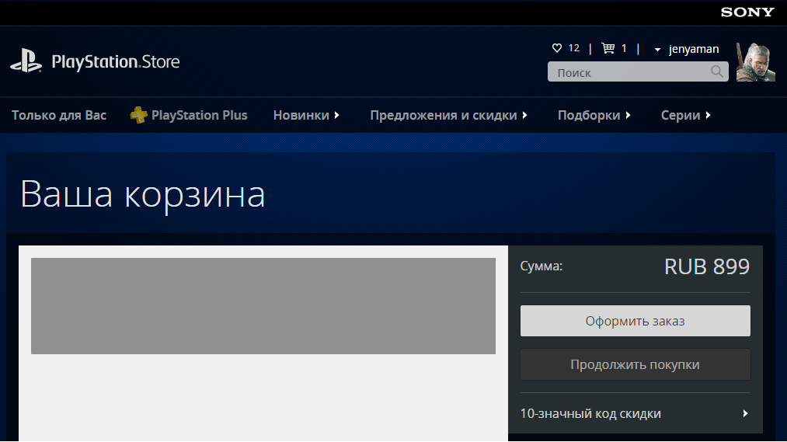Expand Предложения и скидки menu
This screenshot has width=787, height=442.
(x=449, y=116)
